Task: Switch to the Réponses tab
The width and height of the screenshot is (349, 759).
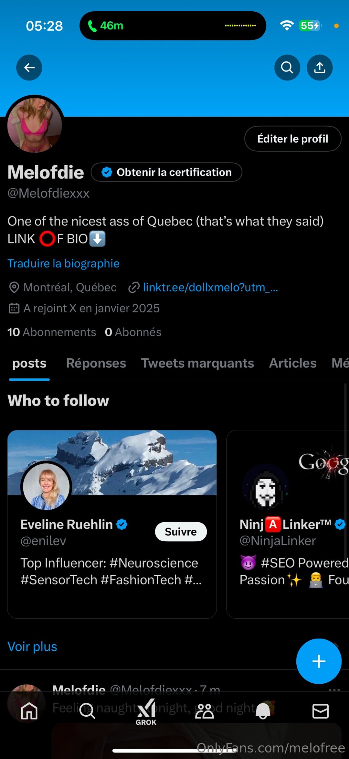Action: pyautogui.click(x=96, y=363)
